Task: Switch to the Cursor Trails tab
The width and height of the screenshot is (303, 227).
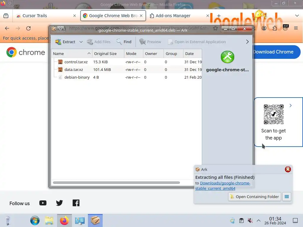Action: pyautogui.click(x=35, y=16)
